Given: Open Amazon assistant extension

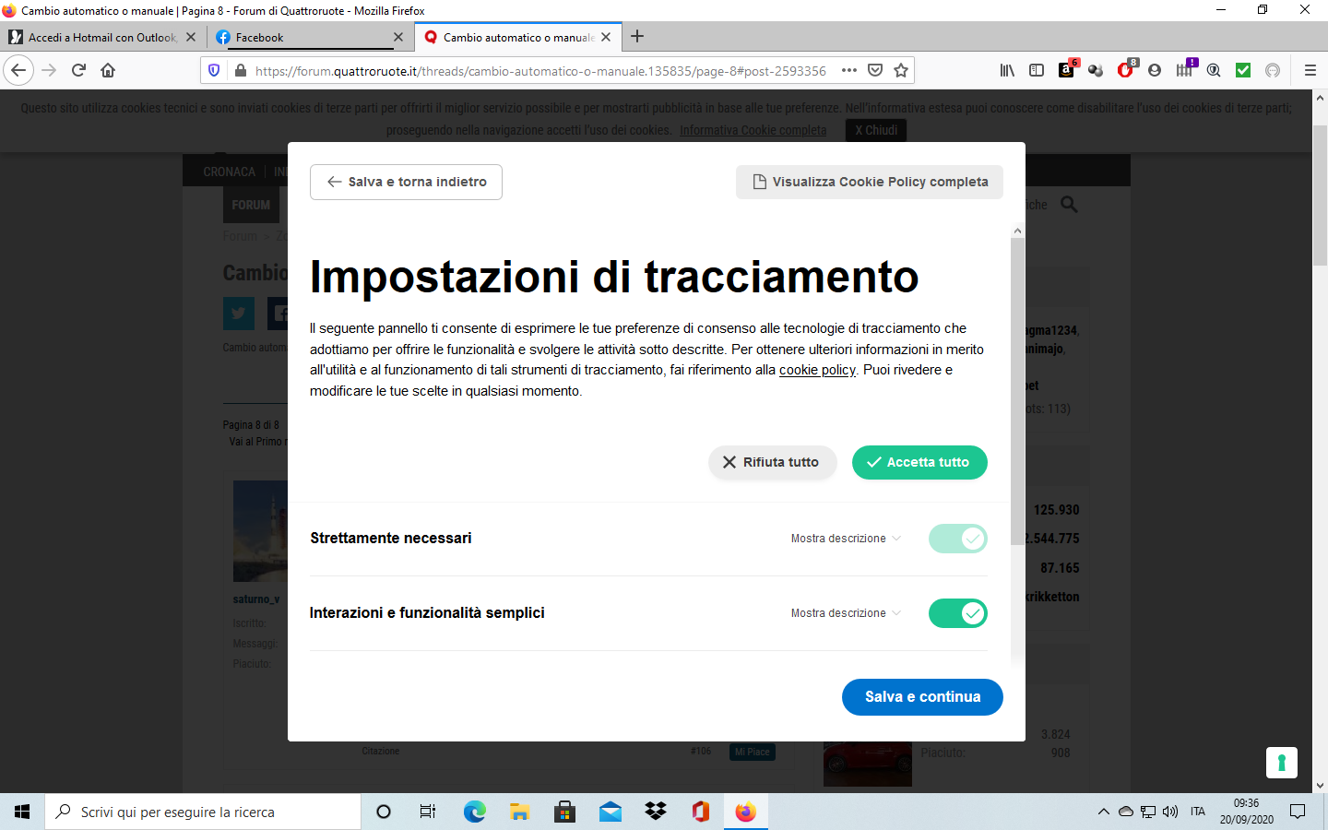Looking at the screenshot, I should coord(1067,70).
